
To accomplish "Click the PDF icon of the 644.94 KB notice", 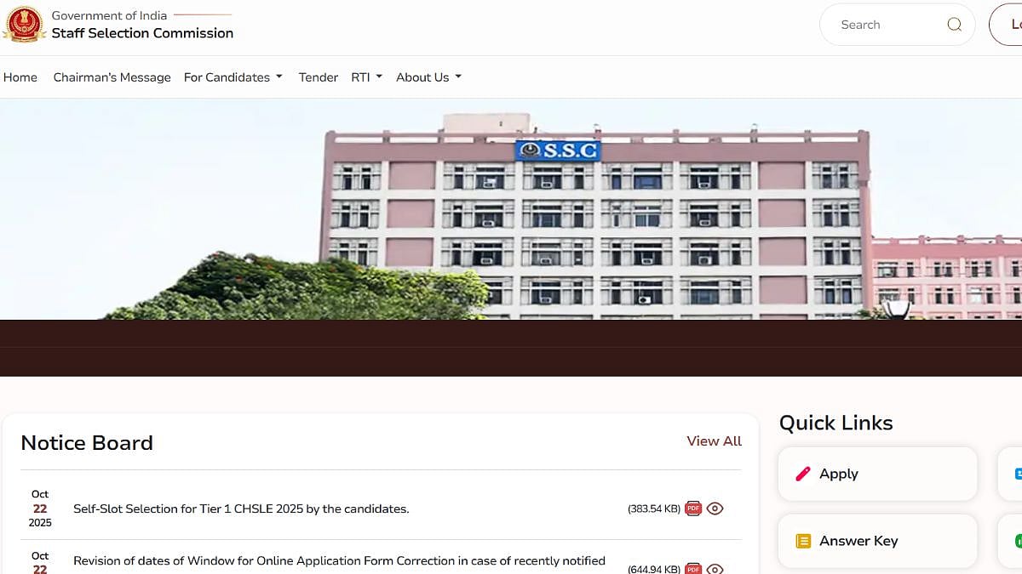I will tap(693, 568).
